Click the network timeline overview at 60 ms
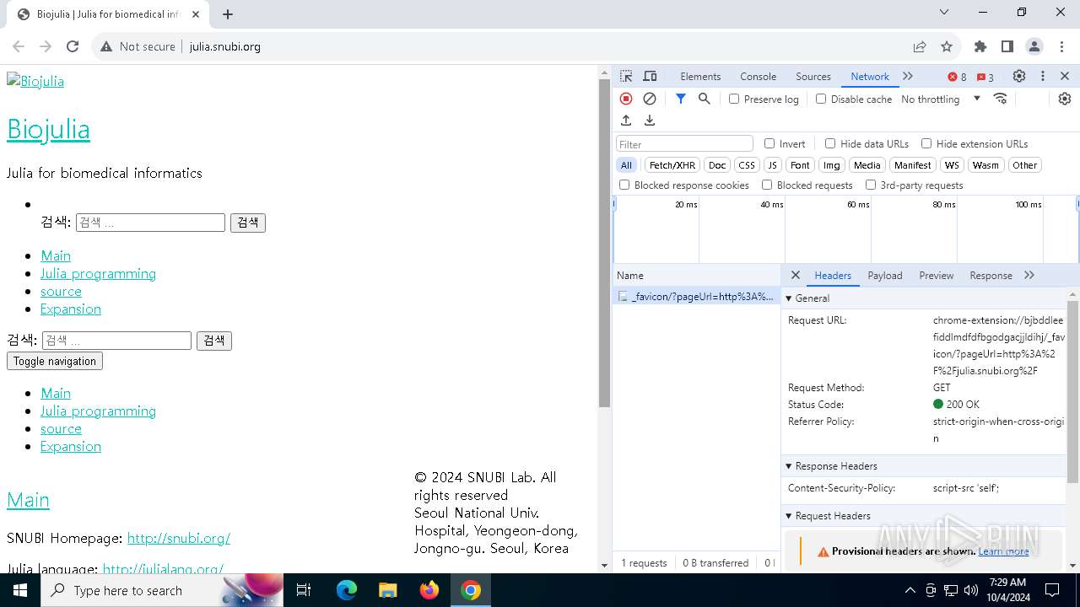 coord(858,204)
